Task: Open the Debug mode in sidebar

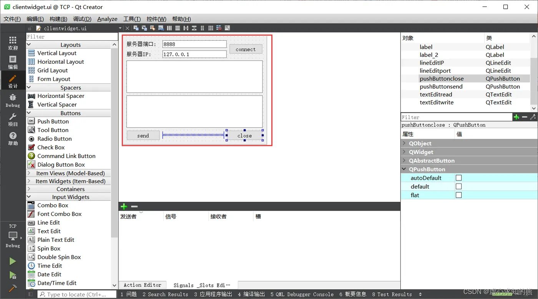Action: 13,101
